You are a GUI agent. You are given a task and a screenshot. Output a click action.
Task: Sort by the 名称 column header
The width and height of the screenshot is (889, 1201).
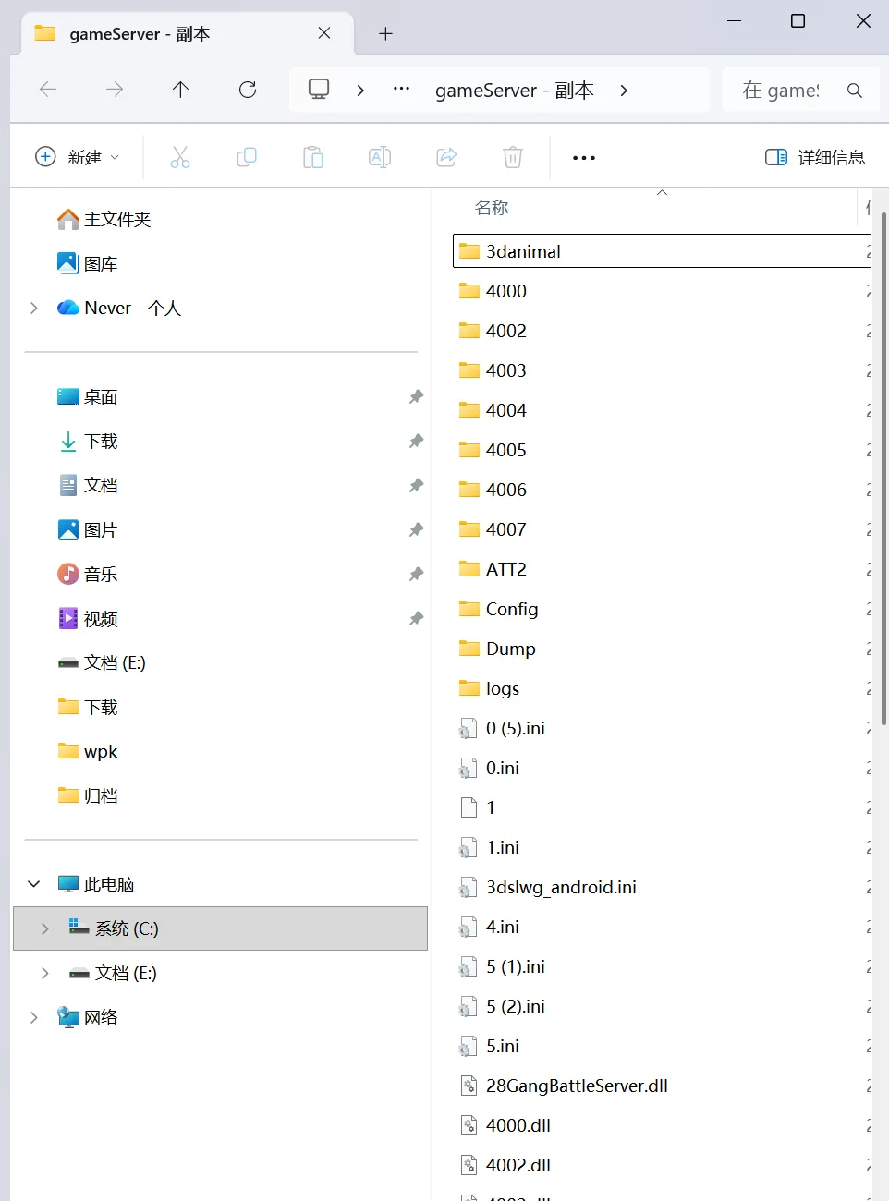pyautogui.click(x=492, y=208)
